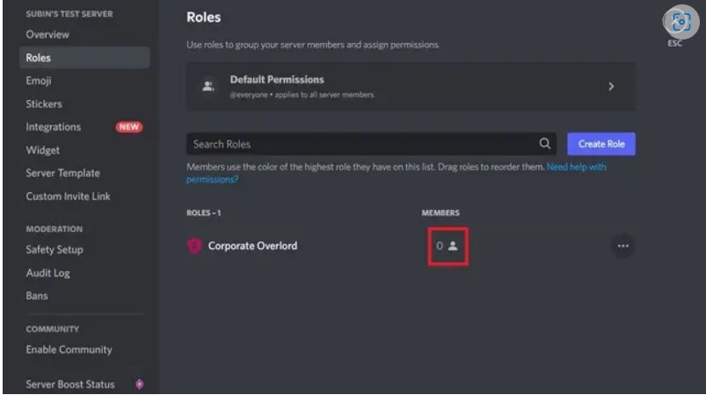This screenshot has width=706, height=395.
Task: Expand Default Permissions with the chevron arrow
Action: [x=611, y=86]
